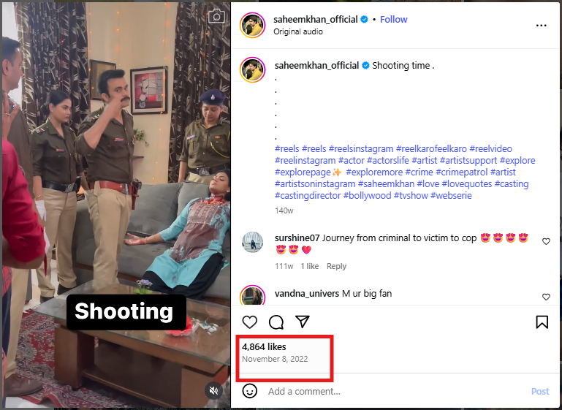Viewport: 562px width, 410px height.
Task: Open caption username saheemkhan_official
Action: click(316, 66)
